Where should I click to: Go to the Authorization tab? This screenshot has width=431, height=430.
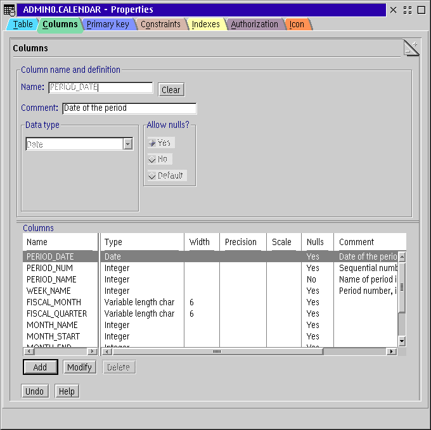(x=254, y=25)
